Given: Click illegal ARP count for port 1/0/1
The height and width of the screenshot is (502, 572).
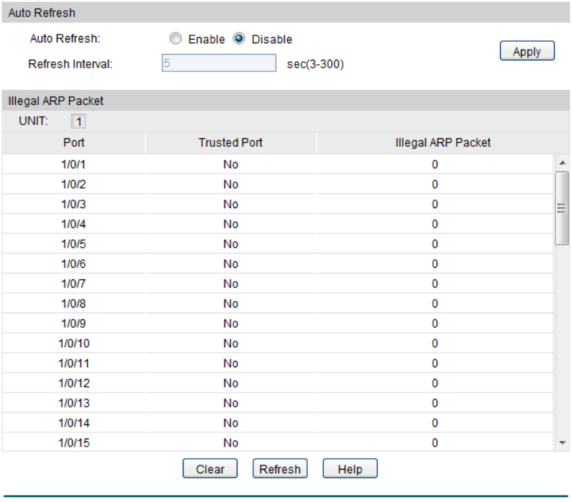Looking at the screenshot, I should point(435,164).
